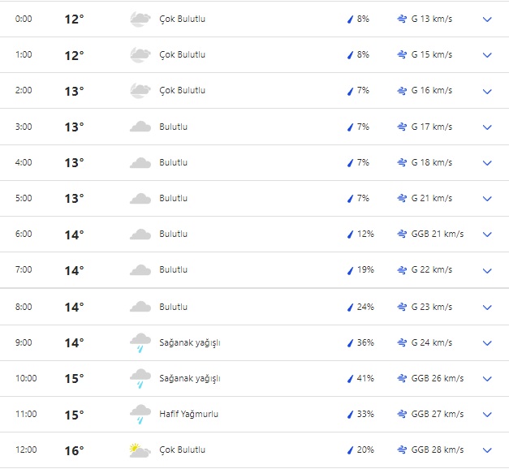Image resolution: width=509 pixels, height=469 pixels.
Task: Expand details for the 10:00 forecast
Action: tap(487, 379)
